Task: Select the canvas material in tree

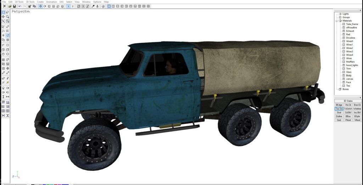Action: [350, 79]
